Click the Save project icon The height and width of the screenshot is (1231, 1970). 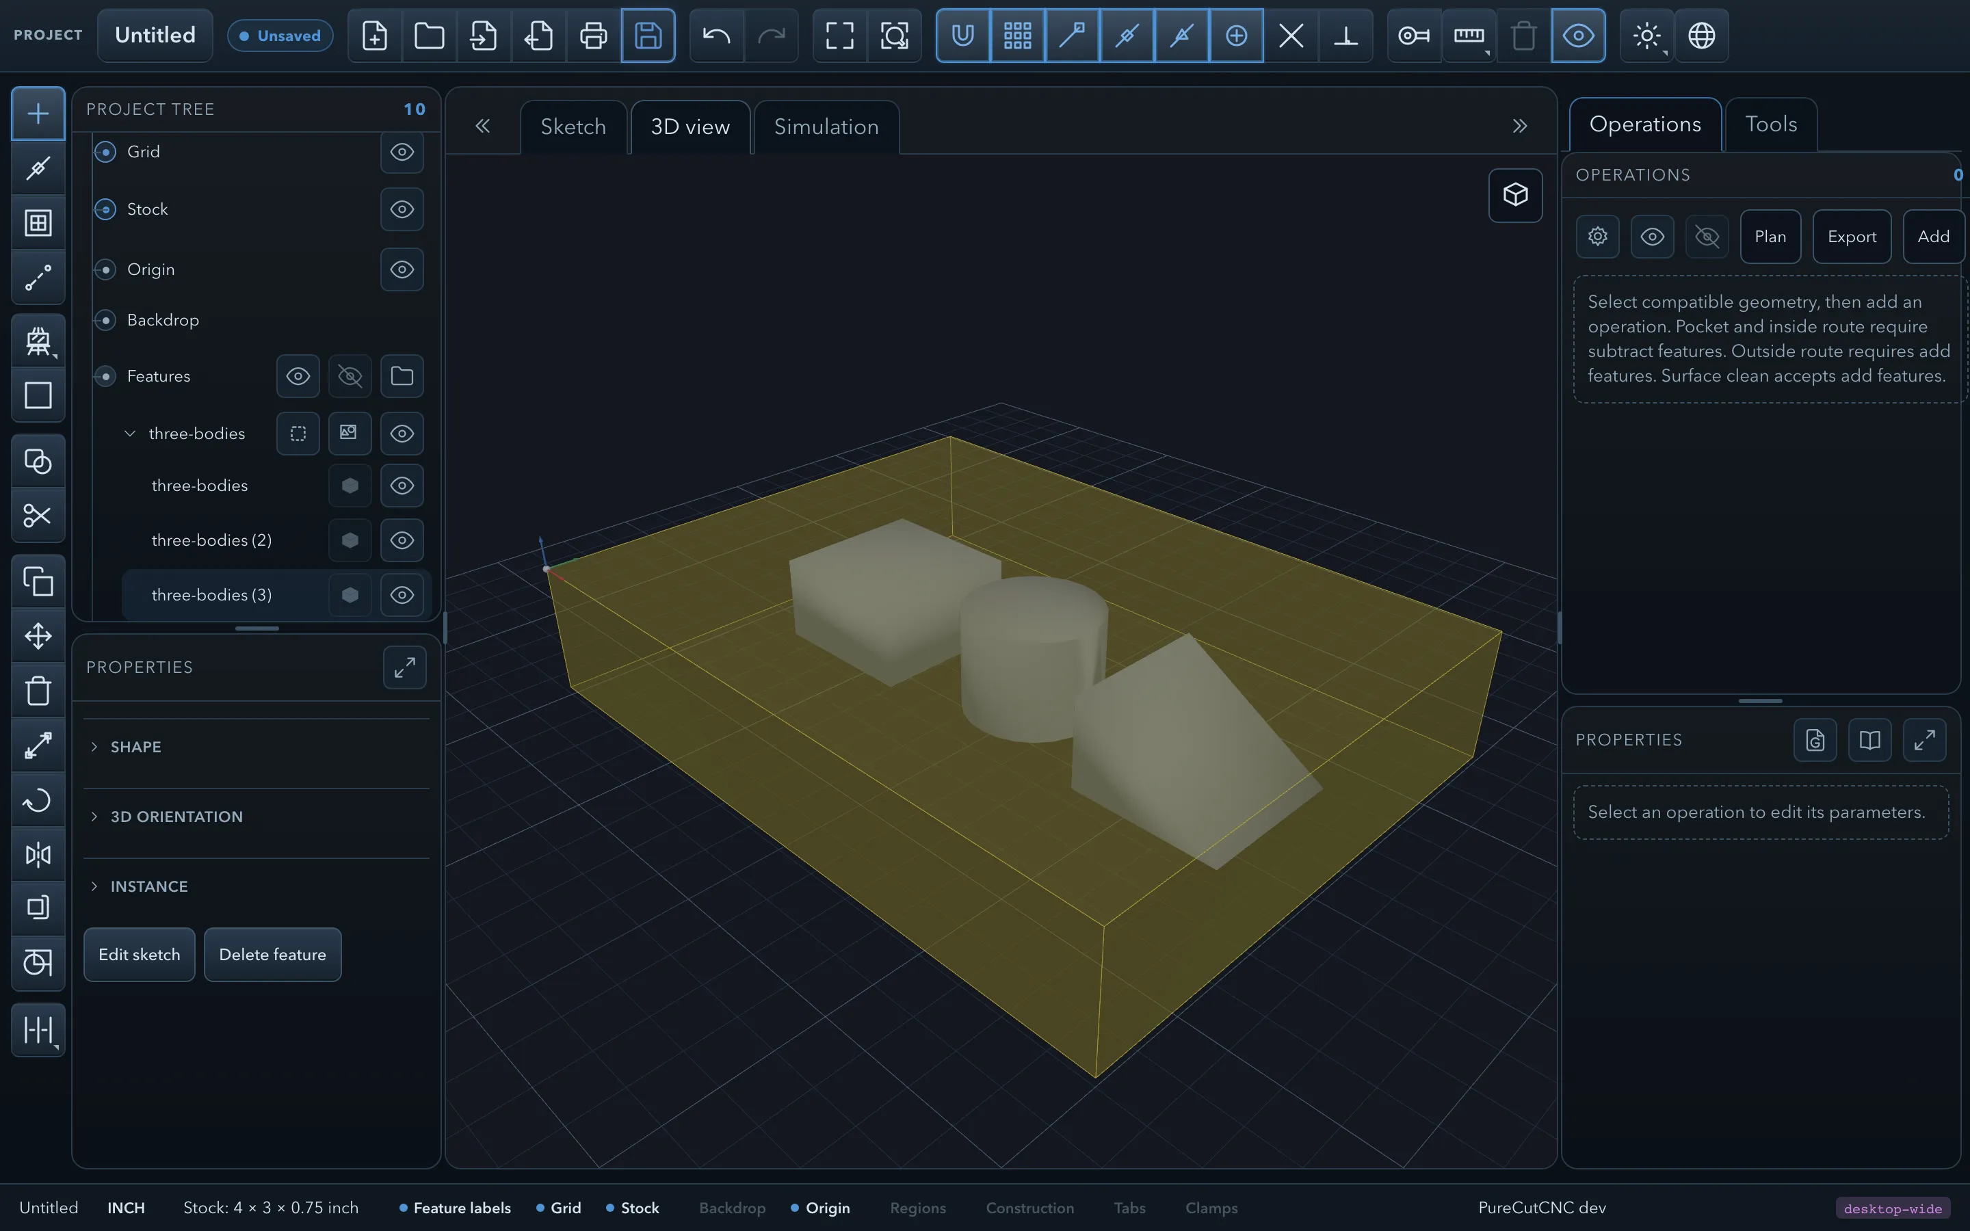pos(648,36)
